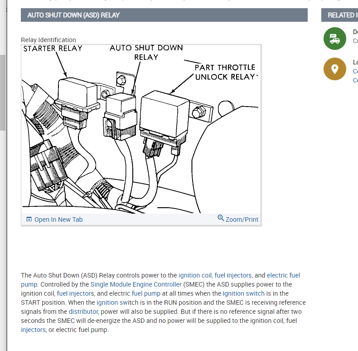Click the AUTO SHUT DOWN (ASD) RELAY header

pyautogui.click(x=164, y=15)
